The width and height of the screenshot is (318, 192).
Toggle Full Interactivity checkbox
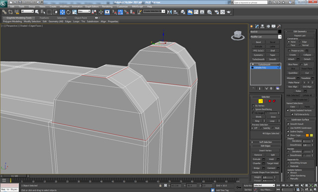(x=292, y=114)
